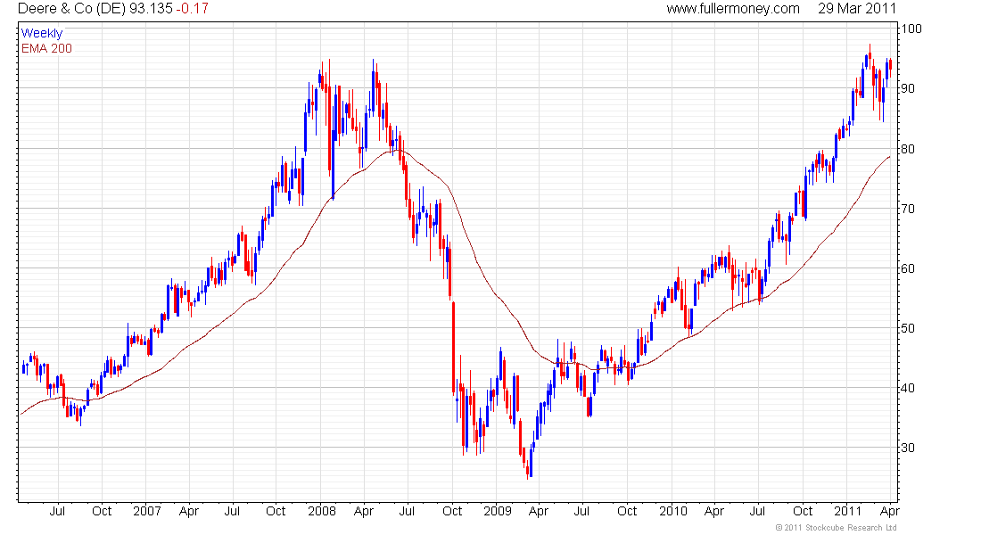
Task: Click the 70 price axis label
Action: (908, 209)
